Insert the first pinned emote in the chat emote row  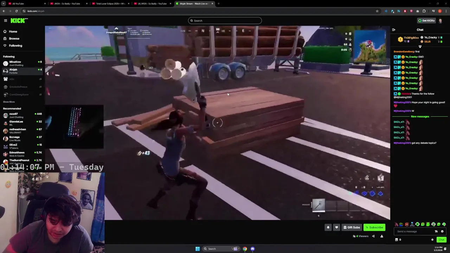click(x=397, y=225)
